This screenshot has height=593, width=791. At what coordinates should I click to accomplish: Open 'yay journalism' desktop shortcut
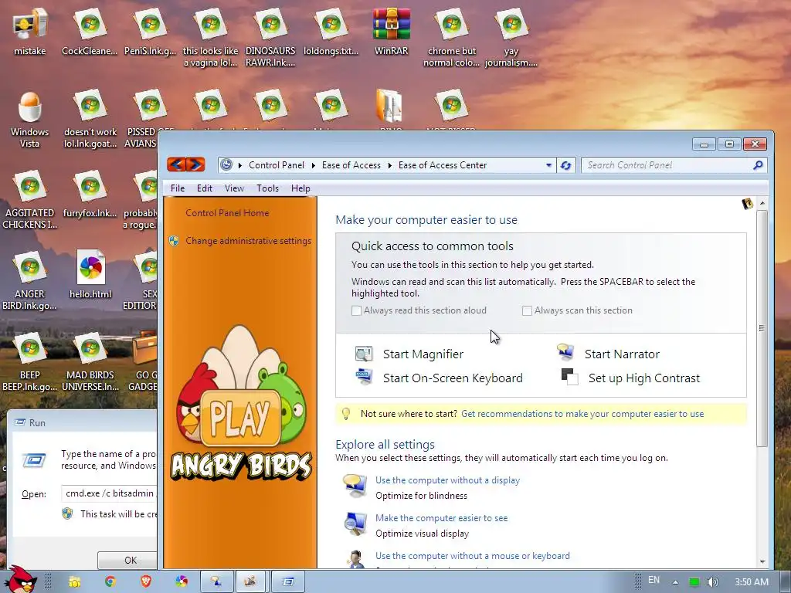(x=511, y=38)
